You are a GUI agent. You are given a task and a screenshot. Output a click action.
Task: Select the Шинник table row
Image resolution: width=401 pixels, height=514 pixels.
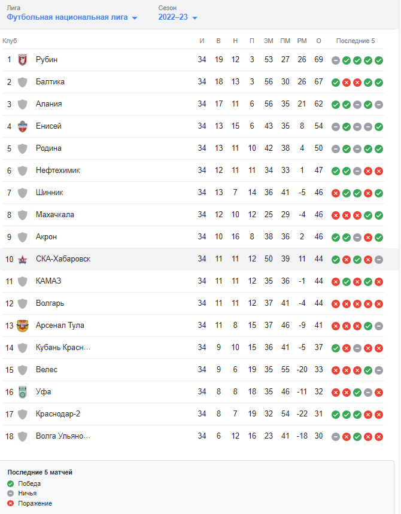click(193, 193)
